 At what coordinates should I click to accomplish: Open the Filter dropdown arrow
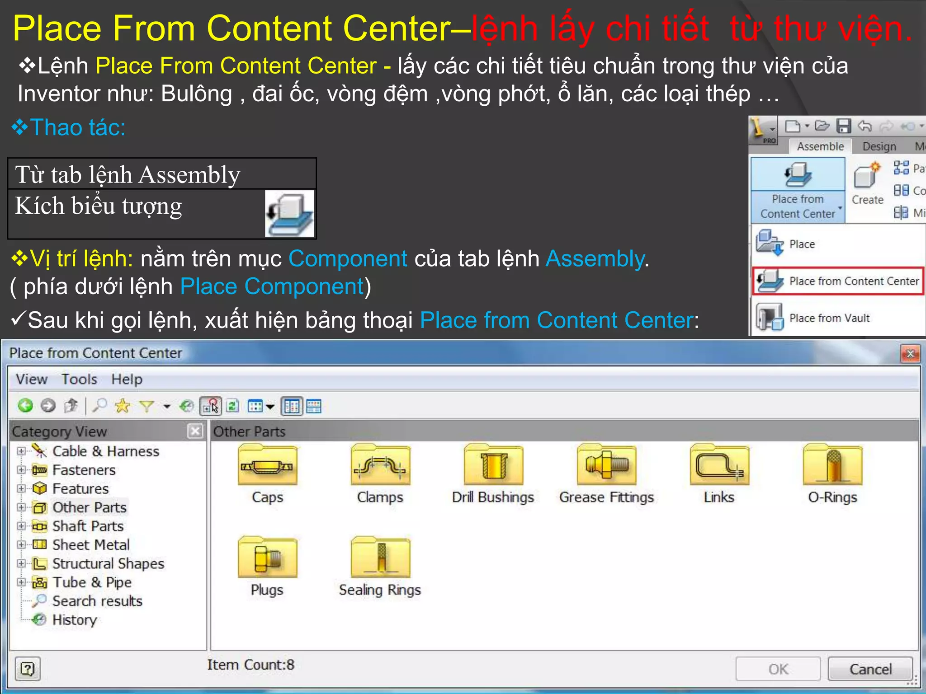(x=167, y=406)
